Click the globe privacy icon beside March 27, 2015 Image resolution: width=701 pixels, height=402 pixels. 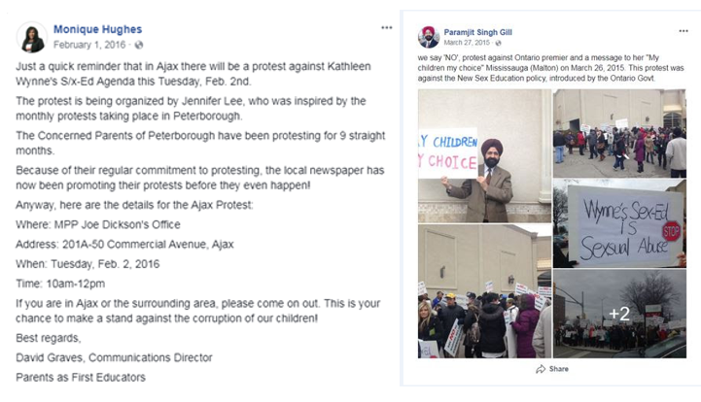(x=499, y=43)
